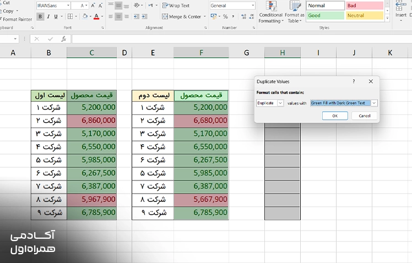This screenshot has width=412, height=263.
Task: Click Increase Indent icon
Action: tap(144, 17)
